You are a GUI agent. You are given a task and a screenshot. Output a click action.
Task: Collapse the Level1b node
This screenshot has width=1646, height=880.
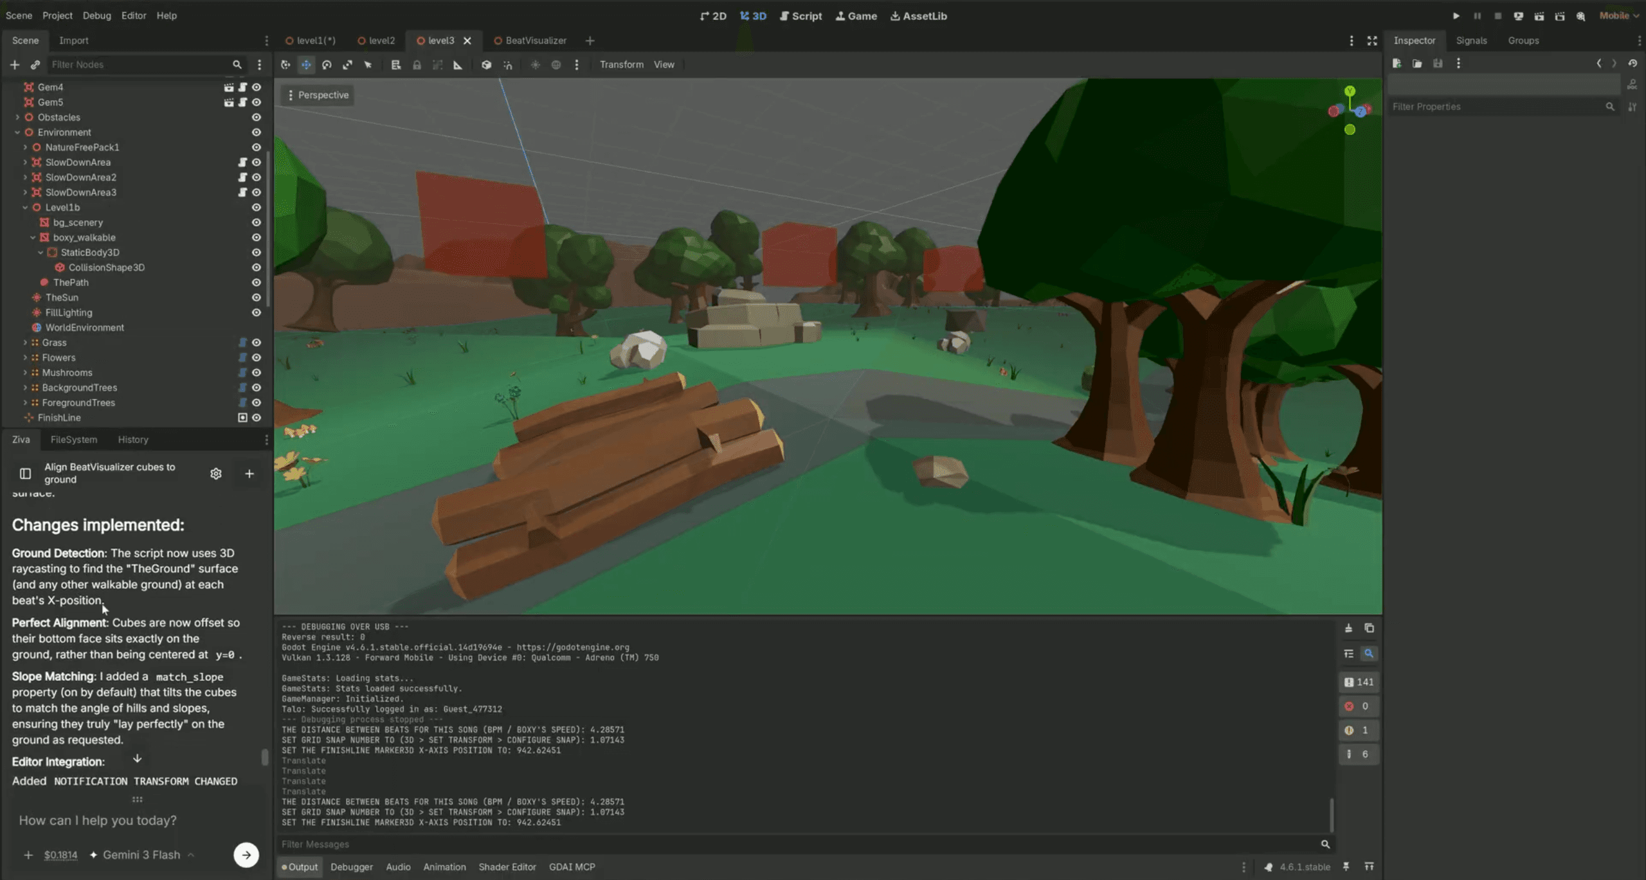pyautogui.click(x=25, y=208)
